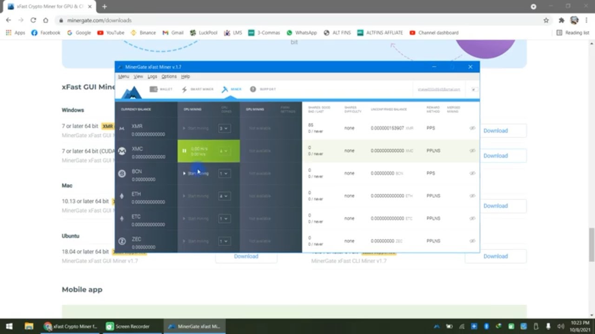
Task: Pause XMC CPU mining
Action: (185, 151)
